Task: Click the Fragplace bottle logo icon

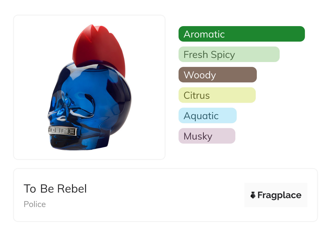Action: pyautogui.click(x=253, y=195)
